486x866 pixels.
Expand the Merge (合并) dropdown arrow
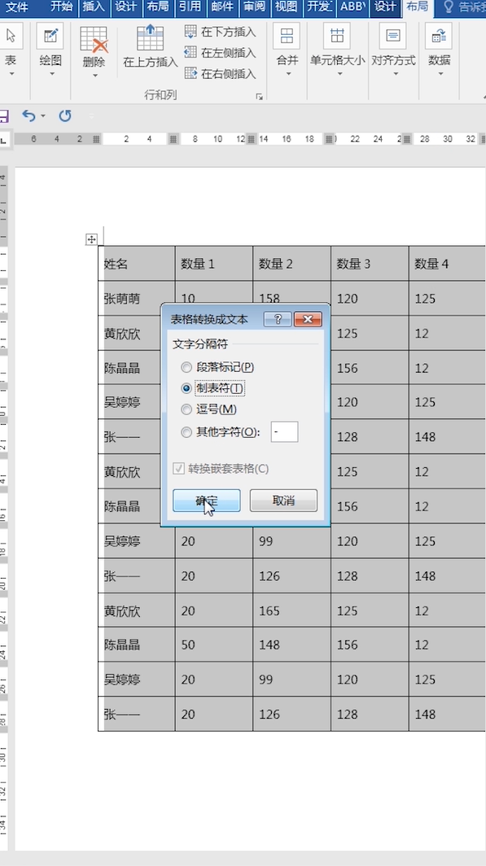[287, 74]
